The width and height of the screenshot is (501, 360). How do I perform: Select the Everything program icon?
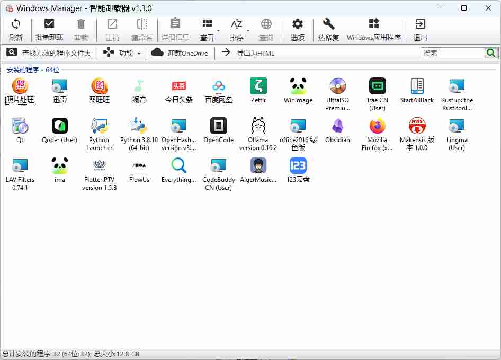[179, 166]
